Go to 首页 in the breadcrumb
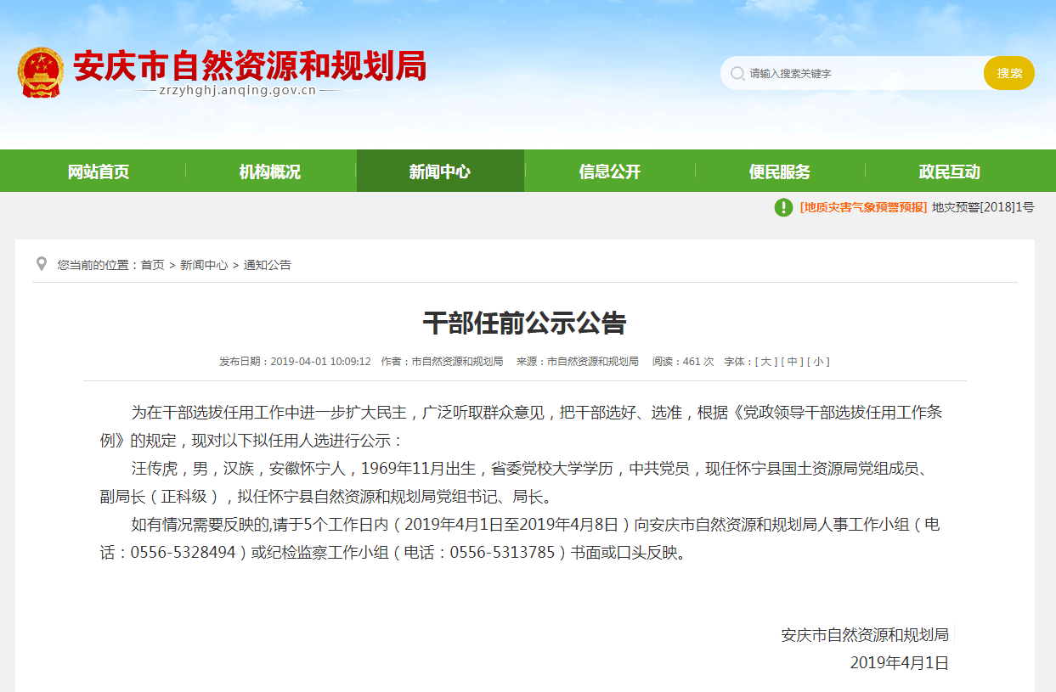 click(x=153, y=265)
